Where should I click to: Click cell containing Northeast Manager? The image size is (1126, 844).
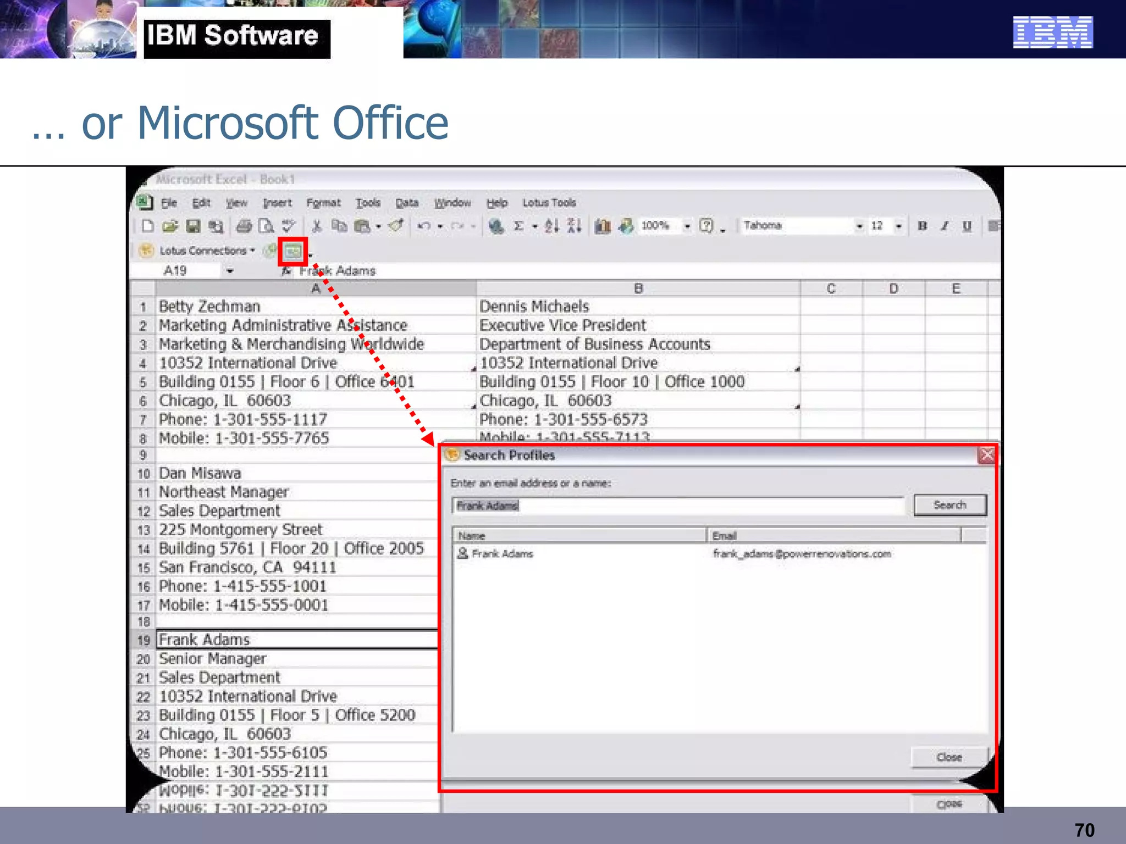pyautogui.click(x=297, y=492)
